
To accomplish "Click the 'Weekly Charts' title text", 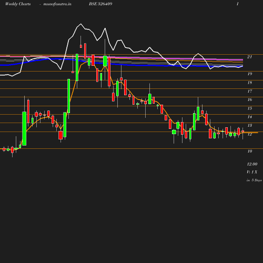I will tap(18, 4).
